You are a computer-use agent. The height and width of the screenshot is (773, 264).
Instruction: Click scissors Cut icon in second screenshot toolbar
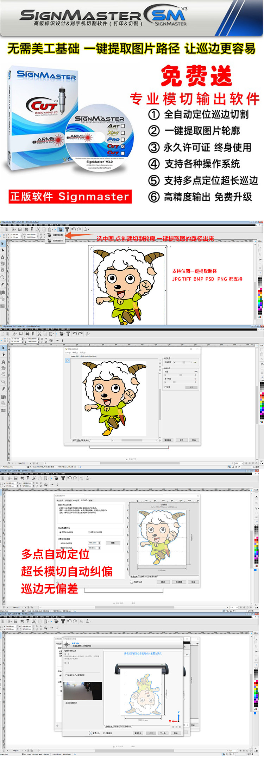coord(39,333)
